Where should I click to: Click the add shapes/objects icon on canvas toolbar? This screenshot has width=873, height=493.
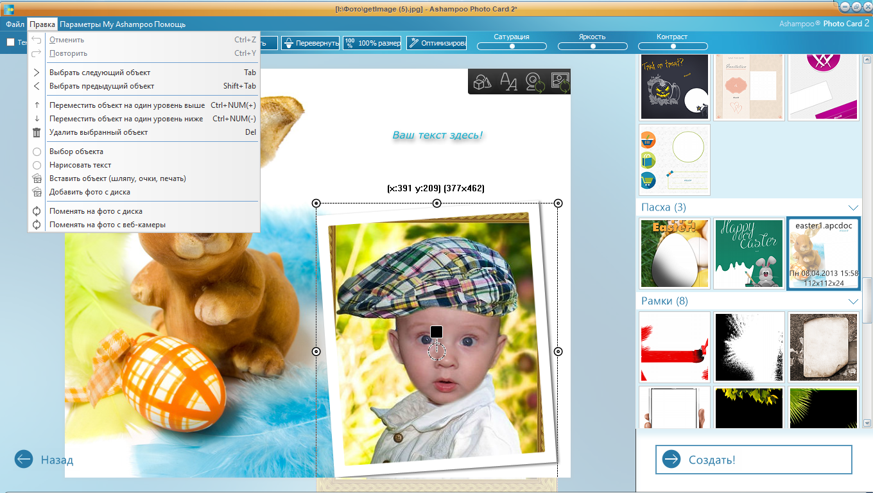(x=482, y=82)
